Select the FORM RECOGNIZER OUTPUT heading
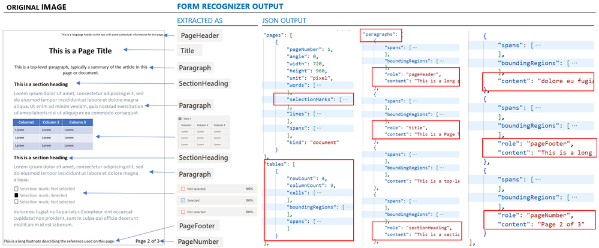The width and height of the screenshot is (599, 248). tap(230, 6)
